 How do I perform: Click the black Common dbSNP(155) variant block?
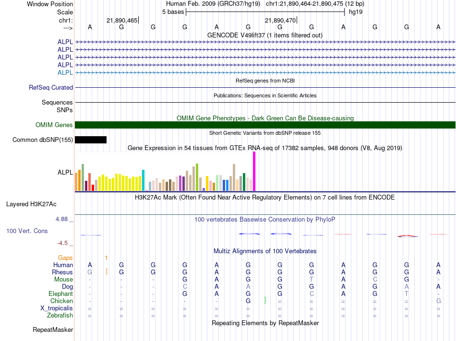pyautogui.click(x=91, y=140)
